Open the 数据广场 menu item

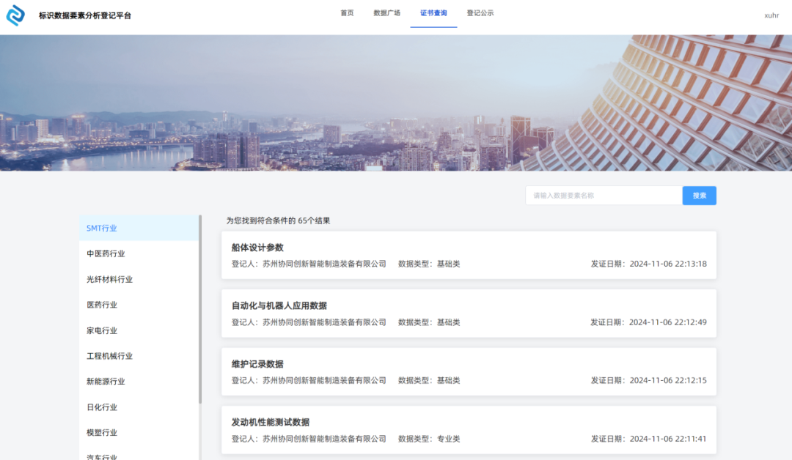click(387, 13)
